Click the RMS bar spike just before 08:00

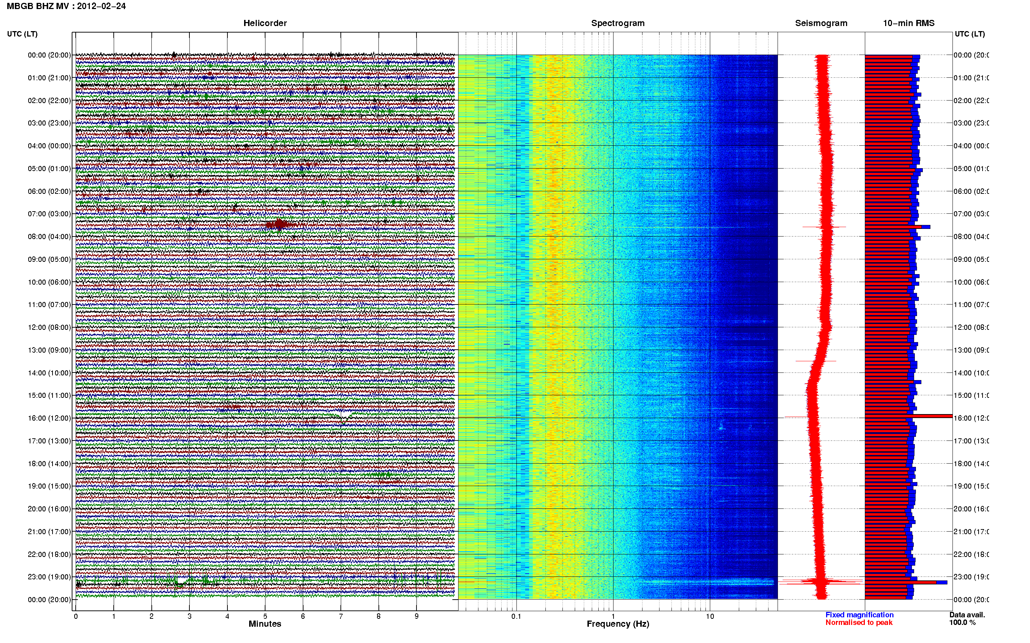[x=897, y=227]
